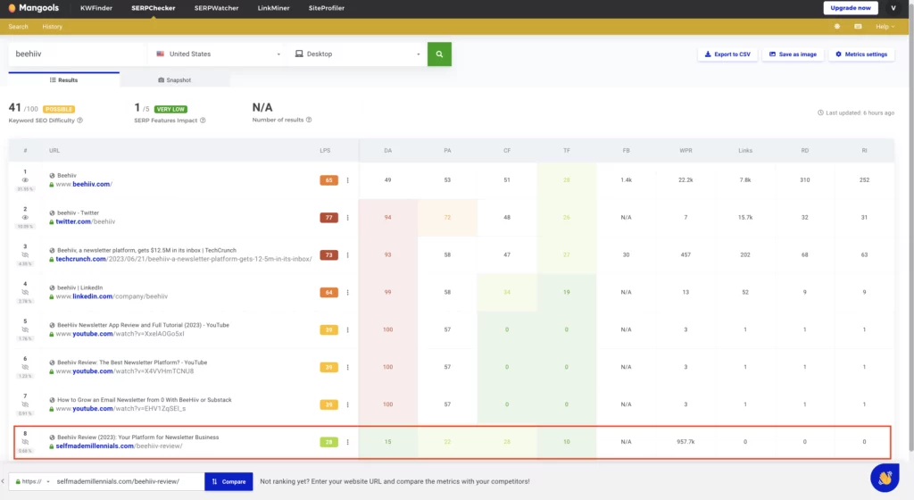Open KWFinder in the top navigation

(96, 8)
